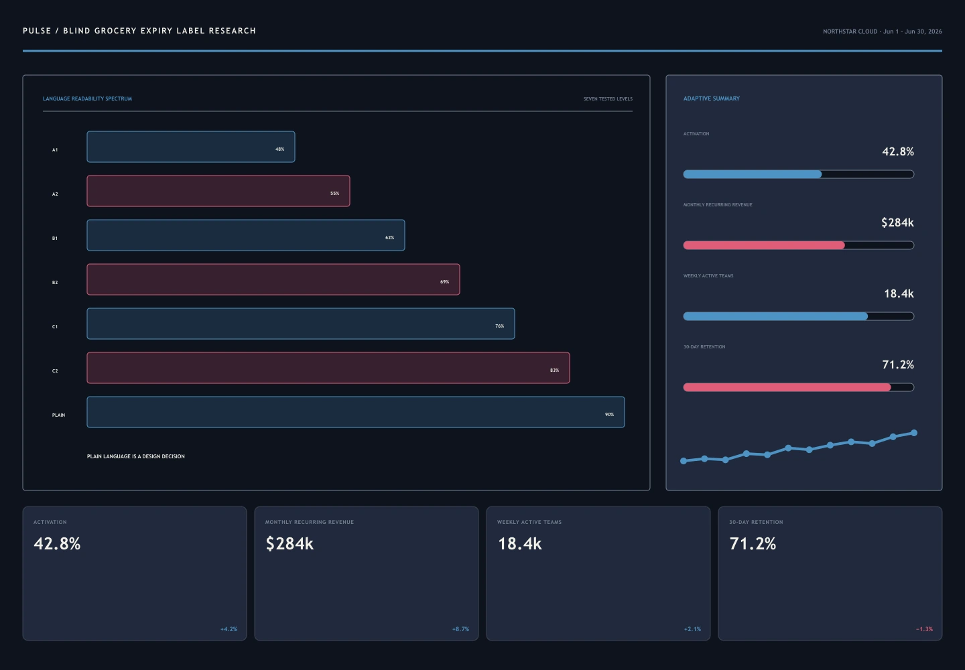Click the Monthly Recurring Revenue progress bar
The image size is (965, 670).
(x=799, y=245)
